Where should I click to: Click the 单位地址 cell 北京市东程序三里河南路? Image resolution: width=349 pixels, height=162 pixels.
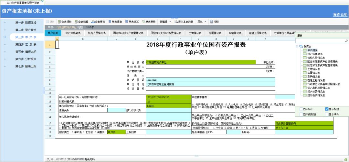pyautogui.click(x=211, y=84)
